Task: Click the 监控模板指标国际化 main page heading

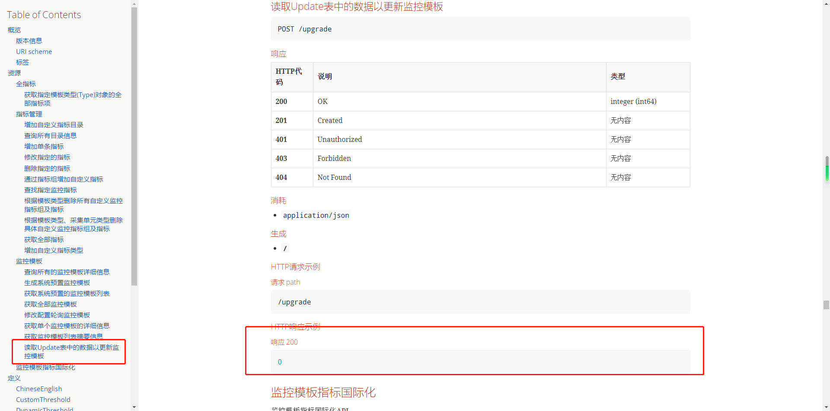Action: point(323,392)
